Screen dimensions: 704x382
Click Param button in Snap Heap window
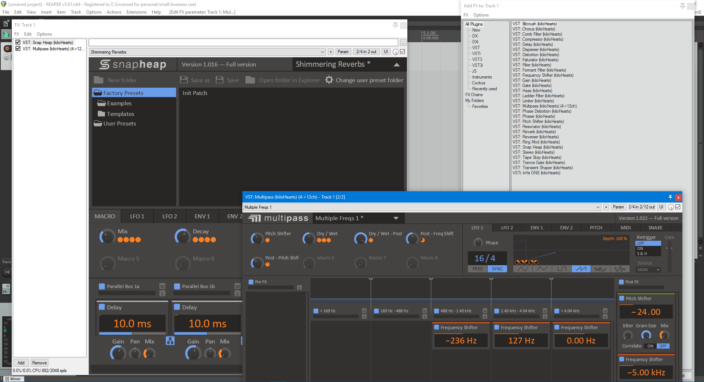343,52
